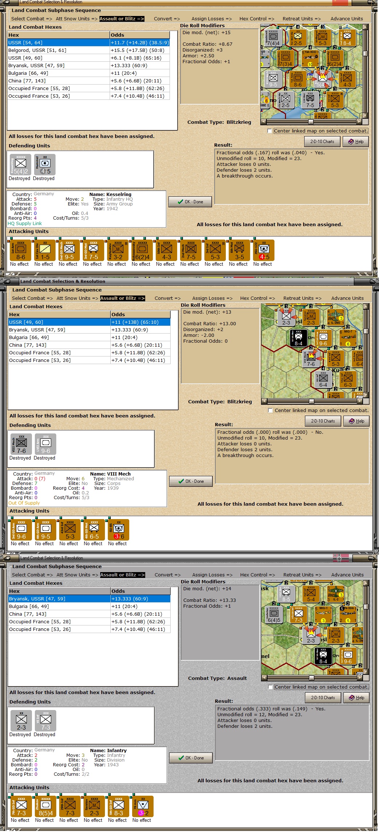Go to Select Combat step in top window

click(x=32, y=19)
